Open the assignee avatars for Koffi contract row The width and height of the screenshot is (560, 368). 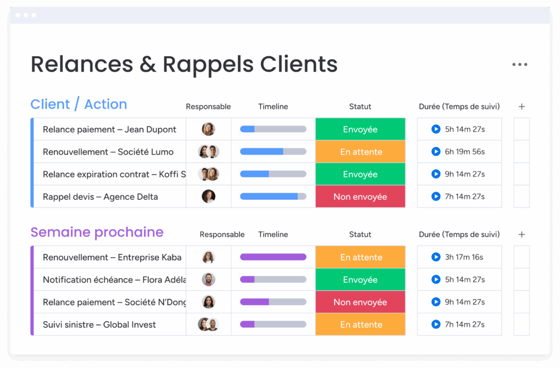click(208, 174)
